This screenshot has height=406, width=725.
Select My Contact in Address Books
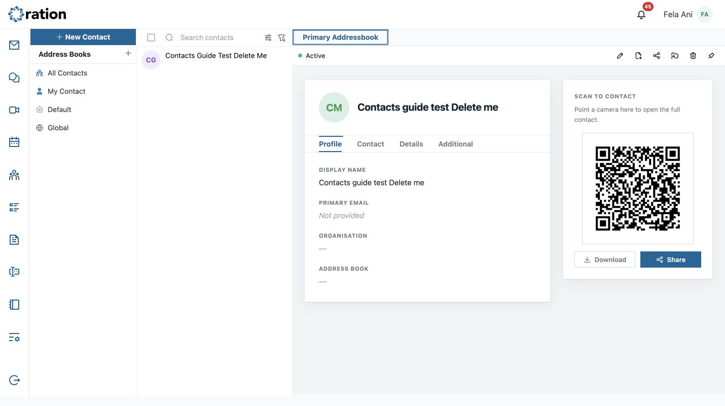coord(83,91)
